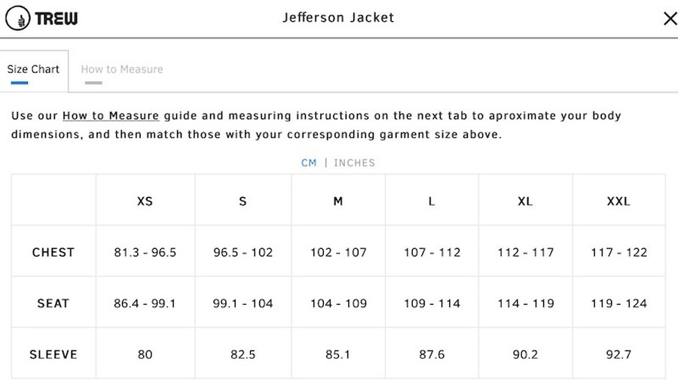Screen dimensions: 678x380
Task: Open the How to Measure guide link
Action: pyautogui.click(x=111, y=116)
